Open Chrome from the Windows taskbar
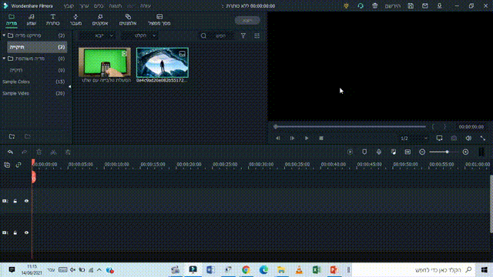The height and width of the screenshot is (277, 493). (246, 270)
